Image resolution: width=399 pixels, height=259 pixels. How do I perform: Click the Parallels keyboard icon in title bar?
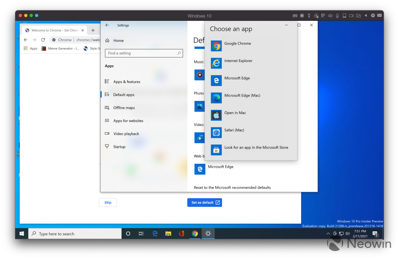point(295,16)
